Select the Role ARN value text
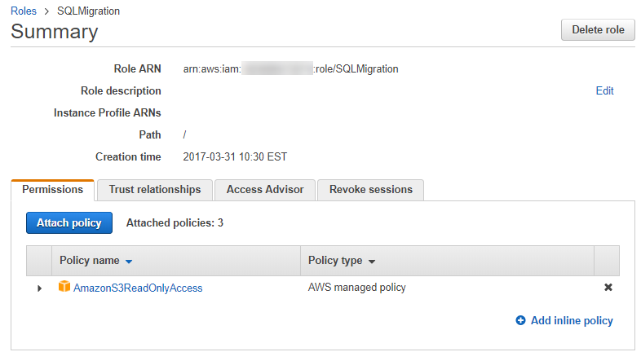Image resolution: width=641 pixels, height=352 pixels. pyautogui.click(x=290, y=68)
